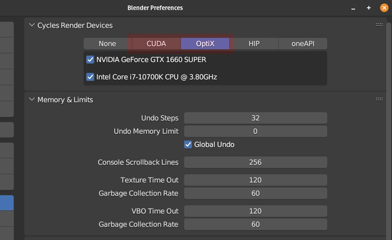Select the OptiX render backend
The image size is (392, 240).
coord(205,44)
